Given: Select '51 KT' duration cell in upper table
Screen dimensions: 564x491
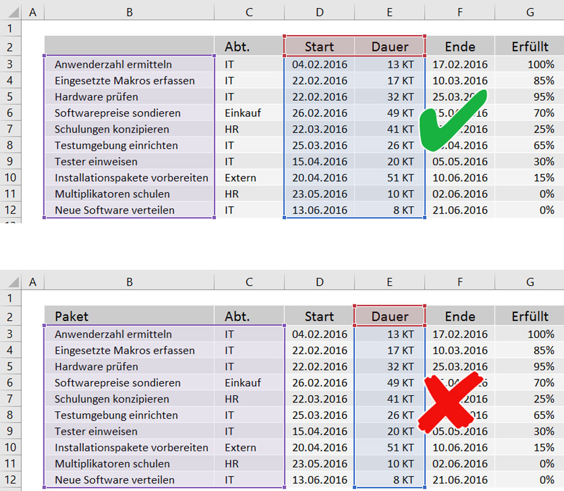Looking at the screenshot, I should point(390,178).
